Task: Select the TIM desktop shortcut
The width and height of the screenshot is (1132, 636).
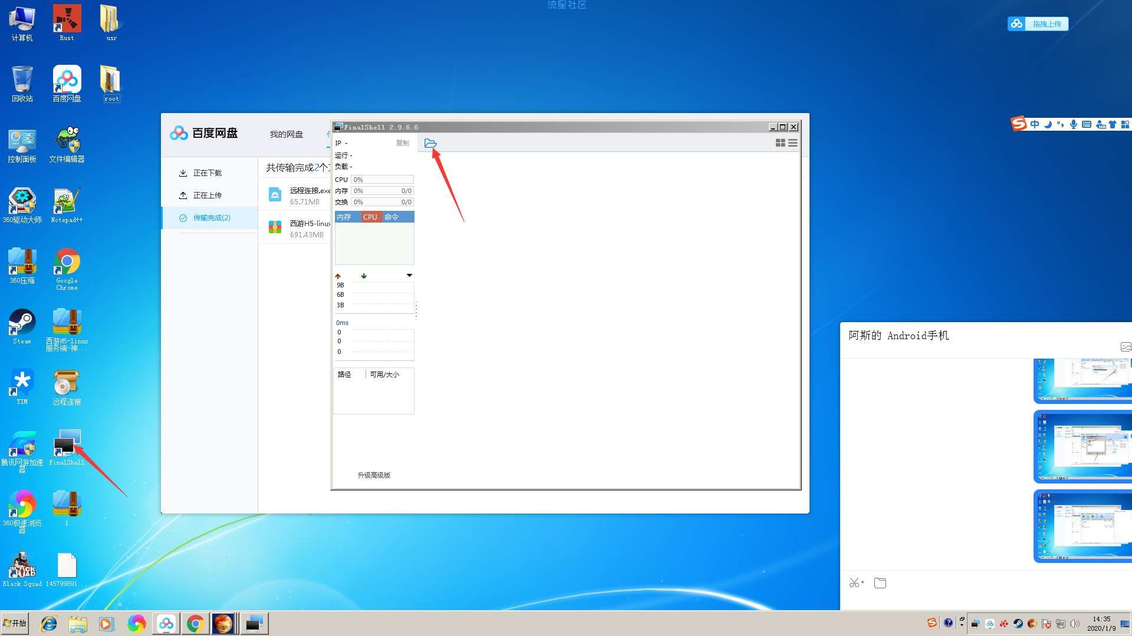Action: point(22,387)
